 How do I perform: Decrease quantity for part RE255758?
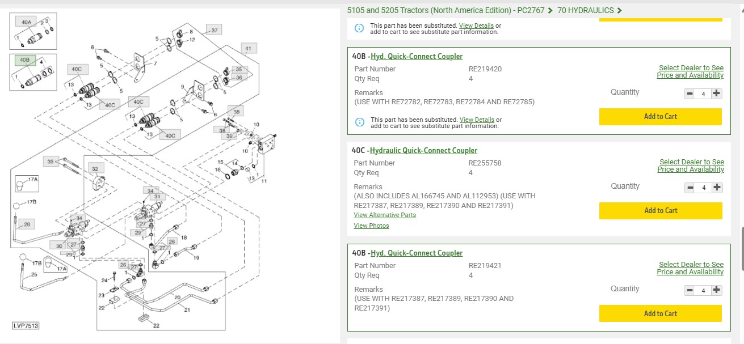(x=690, y=188)
